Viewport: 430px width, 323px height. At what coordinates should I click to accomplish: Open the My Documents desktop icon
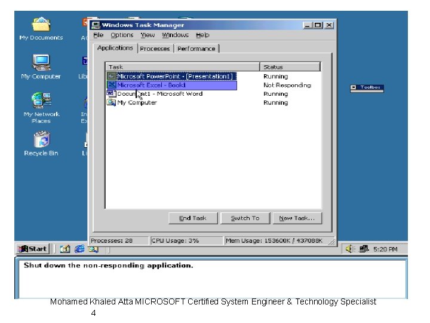[41, 29]
